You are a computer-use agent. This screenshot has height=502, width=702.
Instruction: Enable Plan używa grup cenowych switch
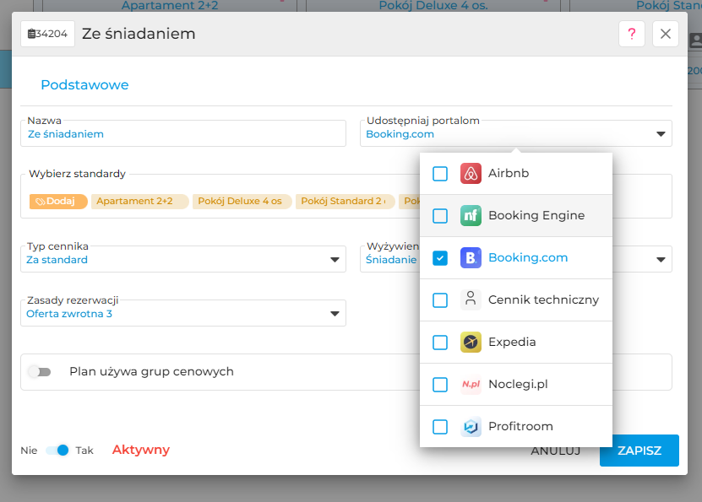click(x=40, y=371)
